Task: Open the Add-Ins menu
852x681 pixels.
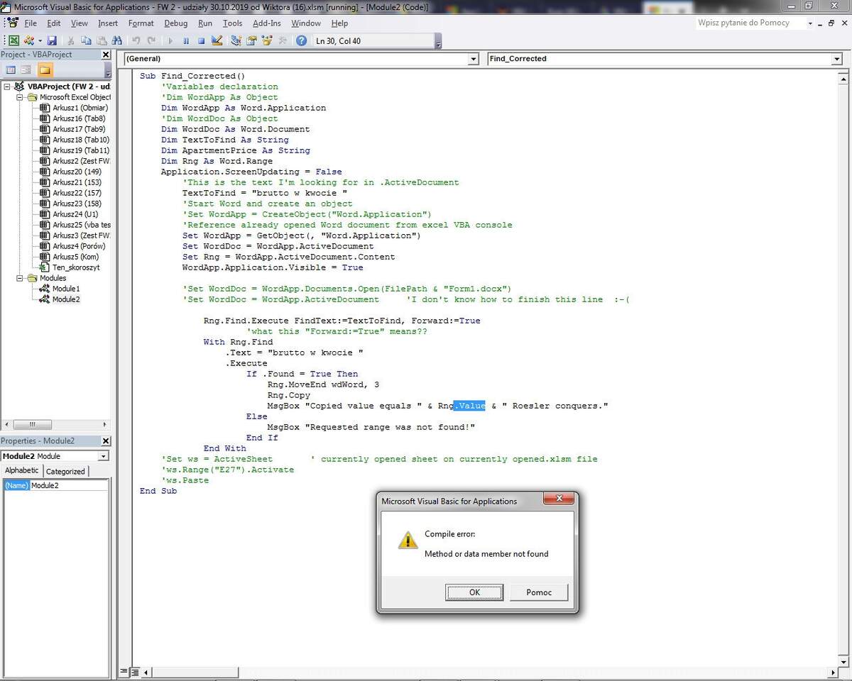Action: click(x=267, y=23)
